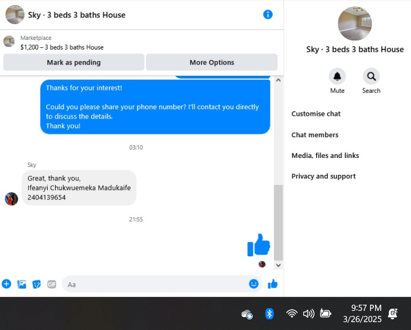Click the chat scrollbar thumb
This screenshot has height=330, width=411.
[278, 223]
